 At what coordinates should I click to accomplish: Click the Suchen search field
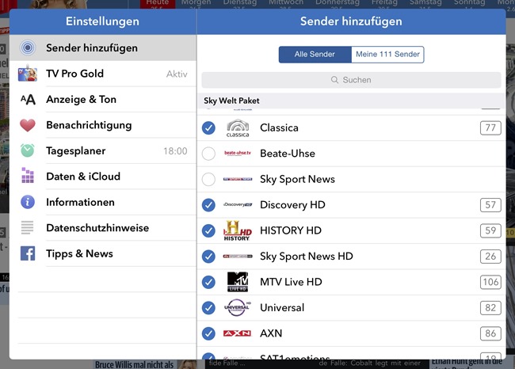tap(351, 80)
